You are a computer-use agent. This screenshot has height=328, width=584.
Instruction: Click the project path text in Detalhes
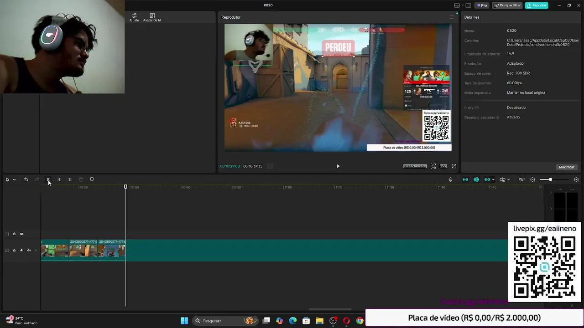543,43
